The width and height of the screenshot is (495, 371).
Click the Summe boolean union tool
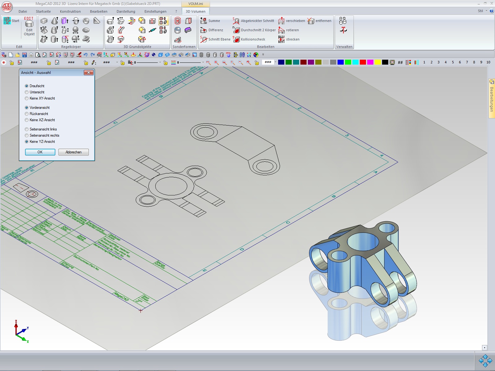point(210,21)
